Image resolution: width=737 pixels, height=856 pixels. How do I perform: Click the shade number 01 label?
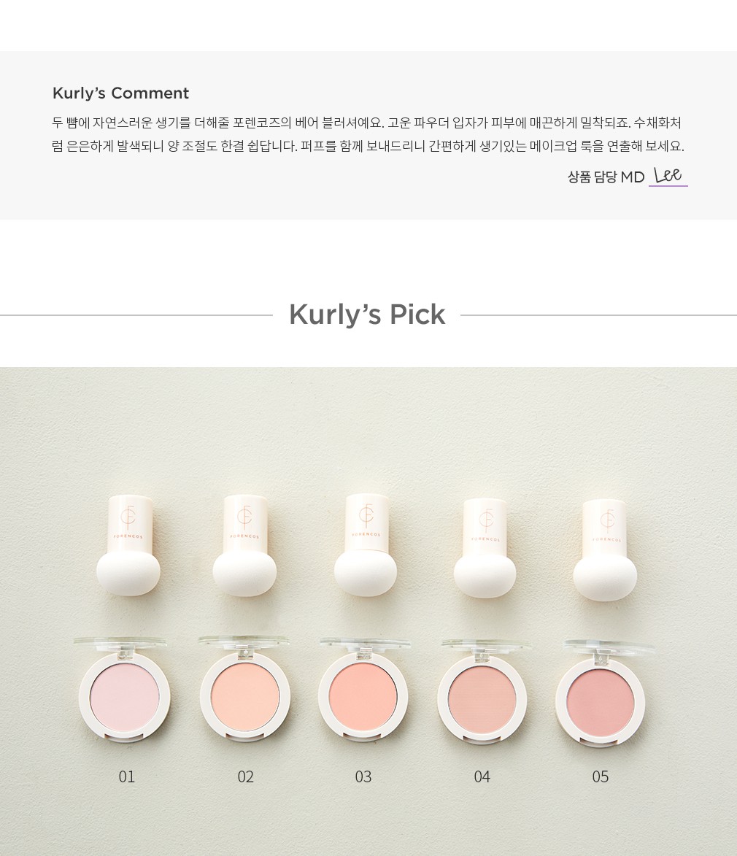[x=127, y=776]
